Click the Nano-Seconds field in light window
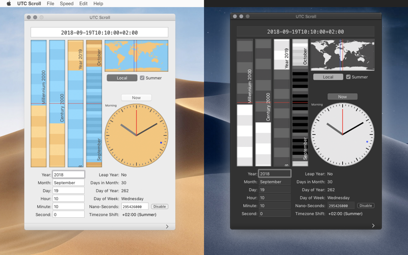 [x=135, y=207]
